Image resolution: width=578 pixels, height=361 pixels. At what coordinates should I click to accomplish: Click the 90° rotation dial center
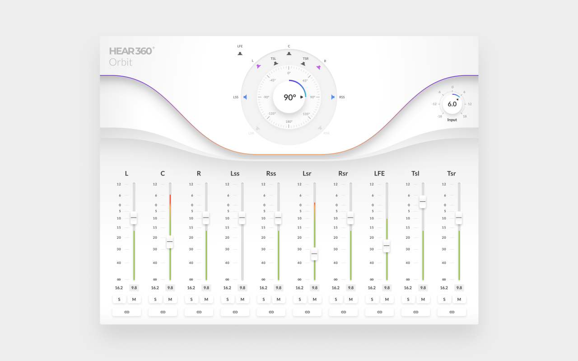(289, 97)
